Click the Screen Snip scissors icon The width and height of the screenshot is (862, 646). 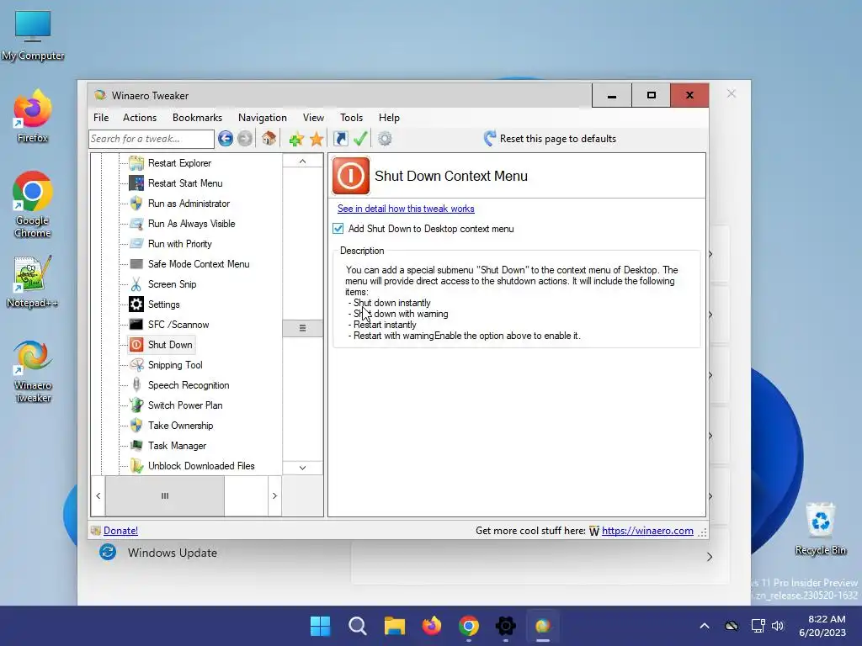click(x=136, y=284)
